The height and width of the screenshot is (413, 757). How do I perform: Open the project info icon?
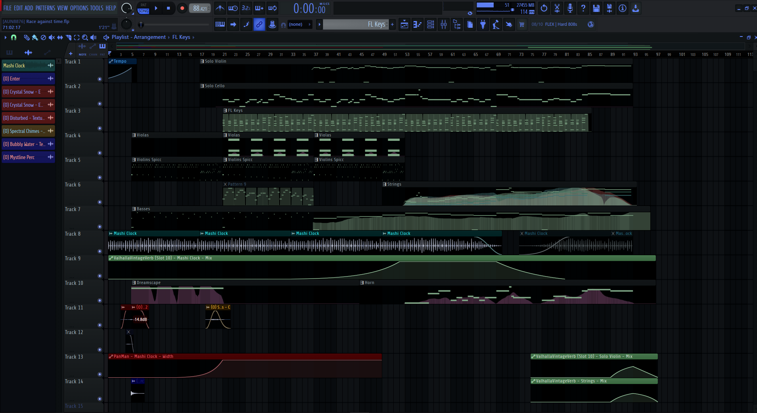[x=623, y=8]
